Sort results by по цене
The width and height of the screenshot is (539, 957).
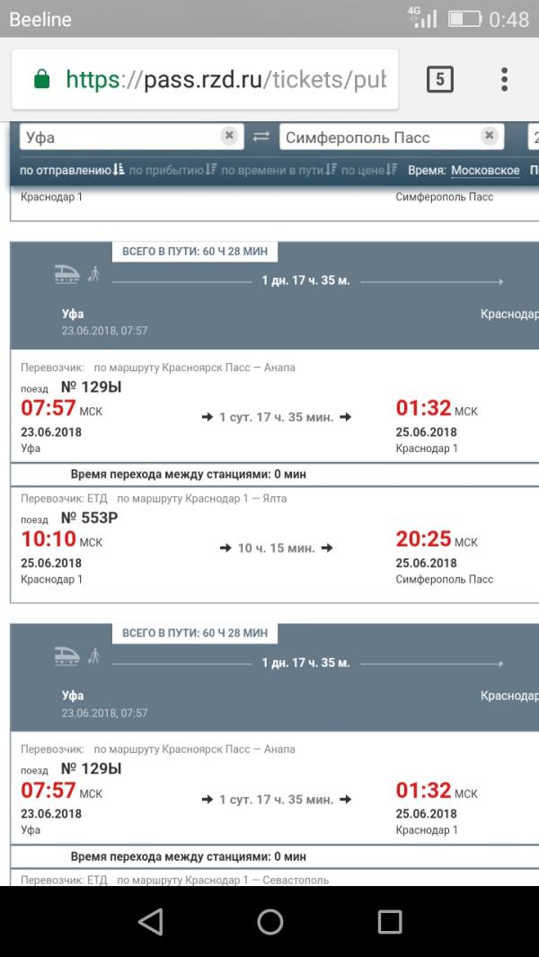point(369,170)
